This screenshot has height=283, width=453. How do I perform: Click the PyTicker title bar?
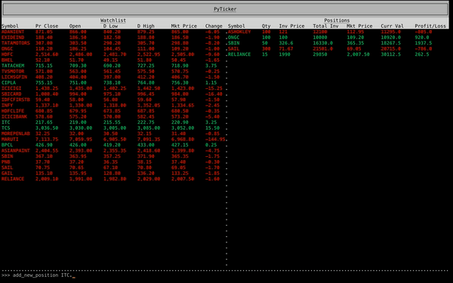click(225, 9)
